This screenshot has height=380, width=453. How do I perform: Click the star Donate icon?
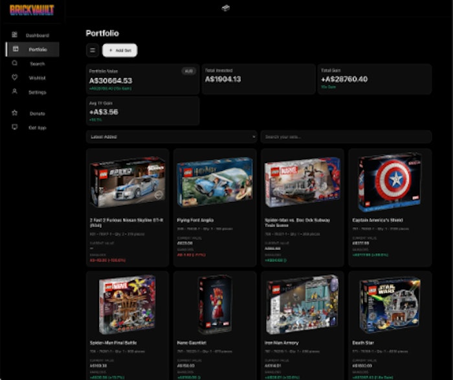point(14,113)
